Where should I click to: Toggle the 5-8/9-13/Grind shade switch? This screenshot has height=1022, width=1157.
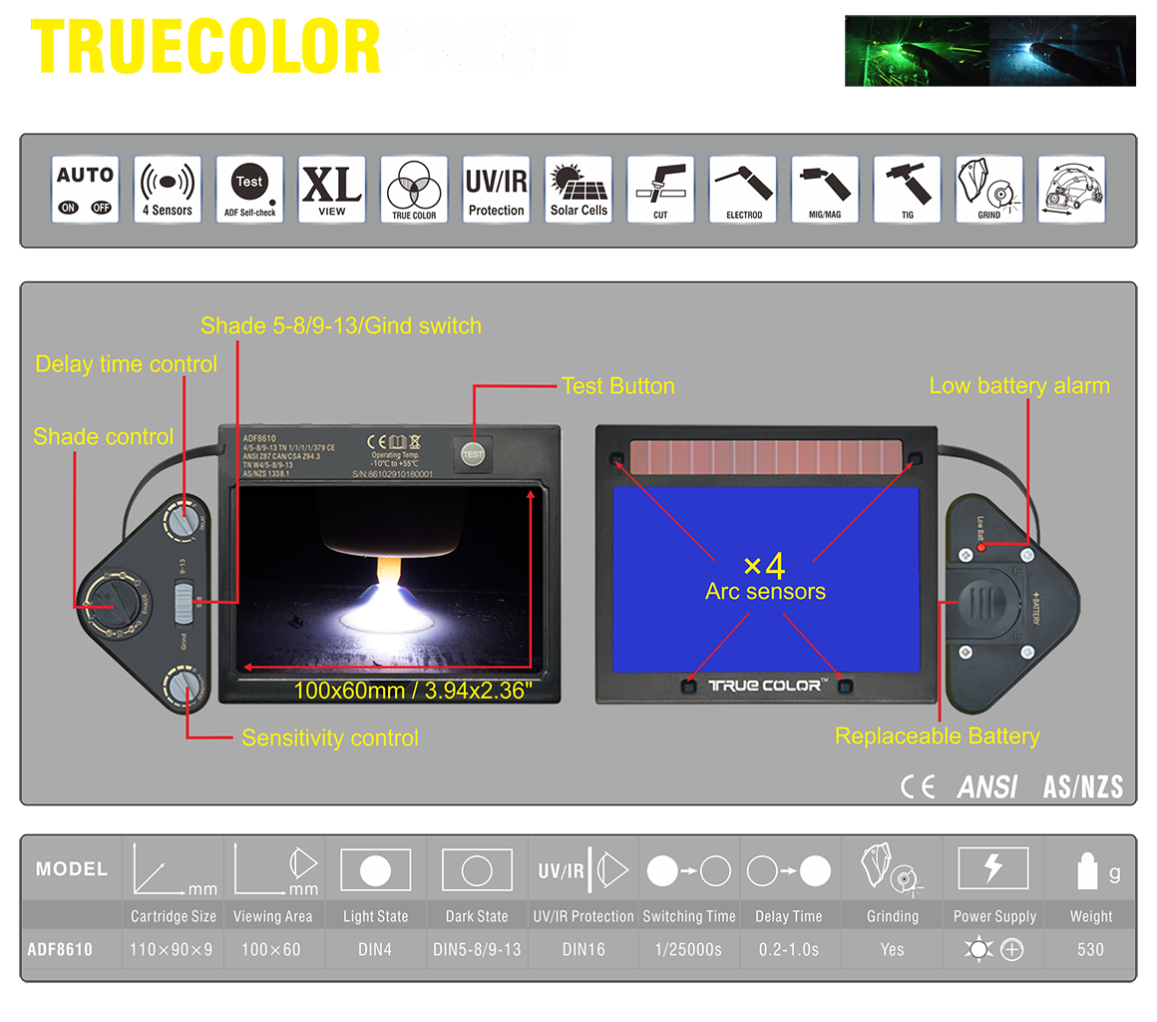tap(183, 603)
